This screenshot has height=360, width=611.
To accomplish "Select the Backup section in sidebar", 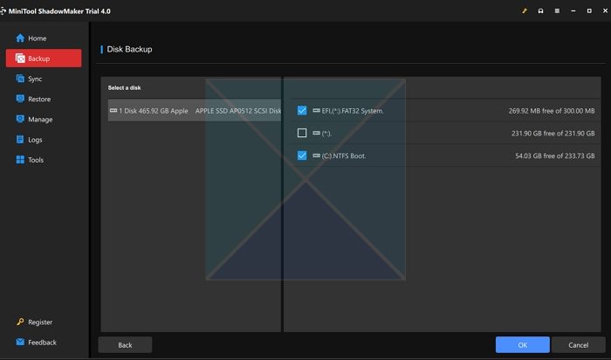I will [44, 59].
